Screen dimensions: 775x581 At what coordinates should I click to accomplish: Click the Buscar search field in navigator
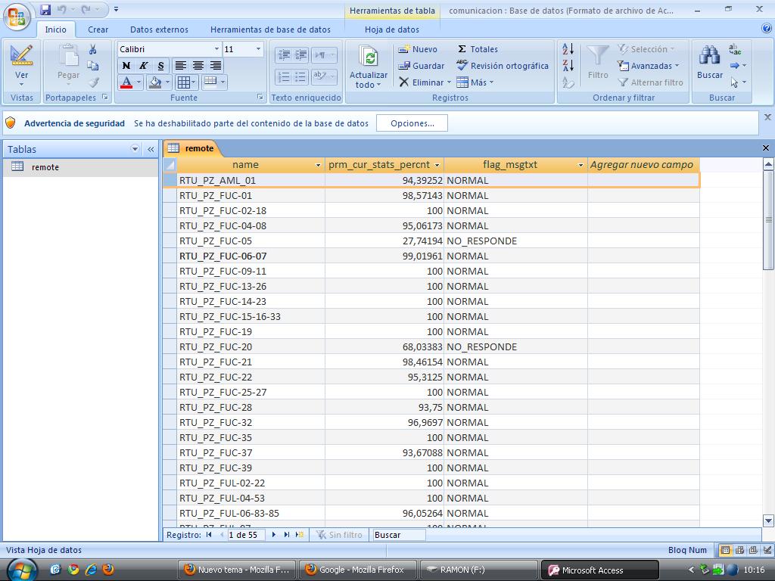pos(398,535)
